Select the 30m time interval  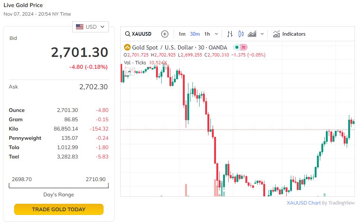pos(195,34)
